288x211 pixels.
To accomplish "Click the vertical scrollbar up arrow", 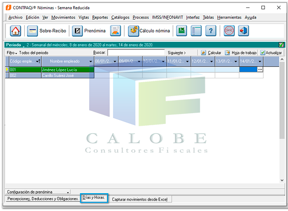I will tap(282, 59).
